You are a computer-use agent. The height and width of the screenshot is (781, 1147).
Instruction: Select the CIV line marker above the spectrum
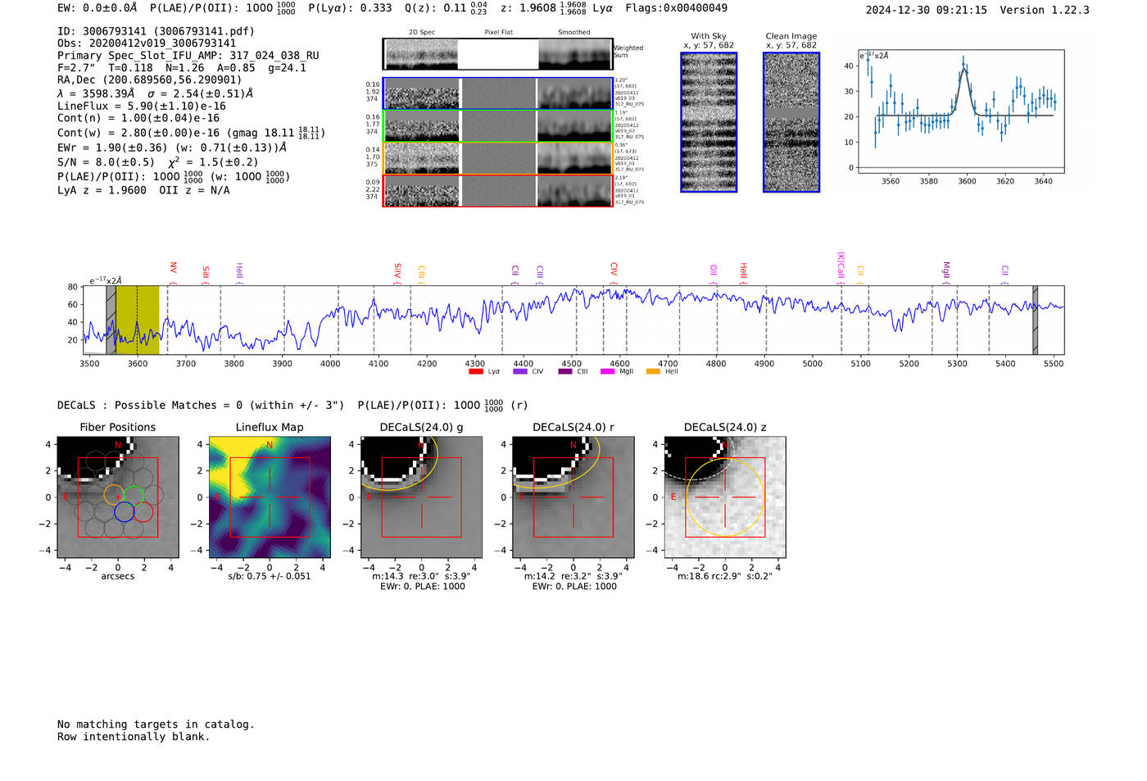[x=614, y=268]
